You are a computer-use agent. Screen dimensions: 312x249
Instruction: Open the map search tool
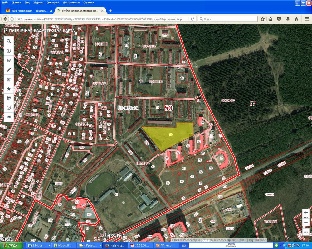click(9, 41)
